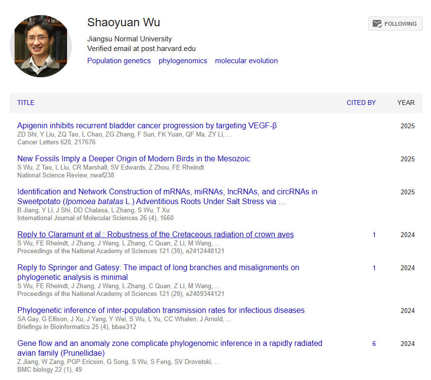Click year 2024 of Prunellidae article
Image resolution: width=431 pixels, height=380 pixels.
407,344
